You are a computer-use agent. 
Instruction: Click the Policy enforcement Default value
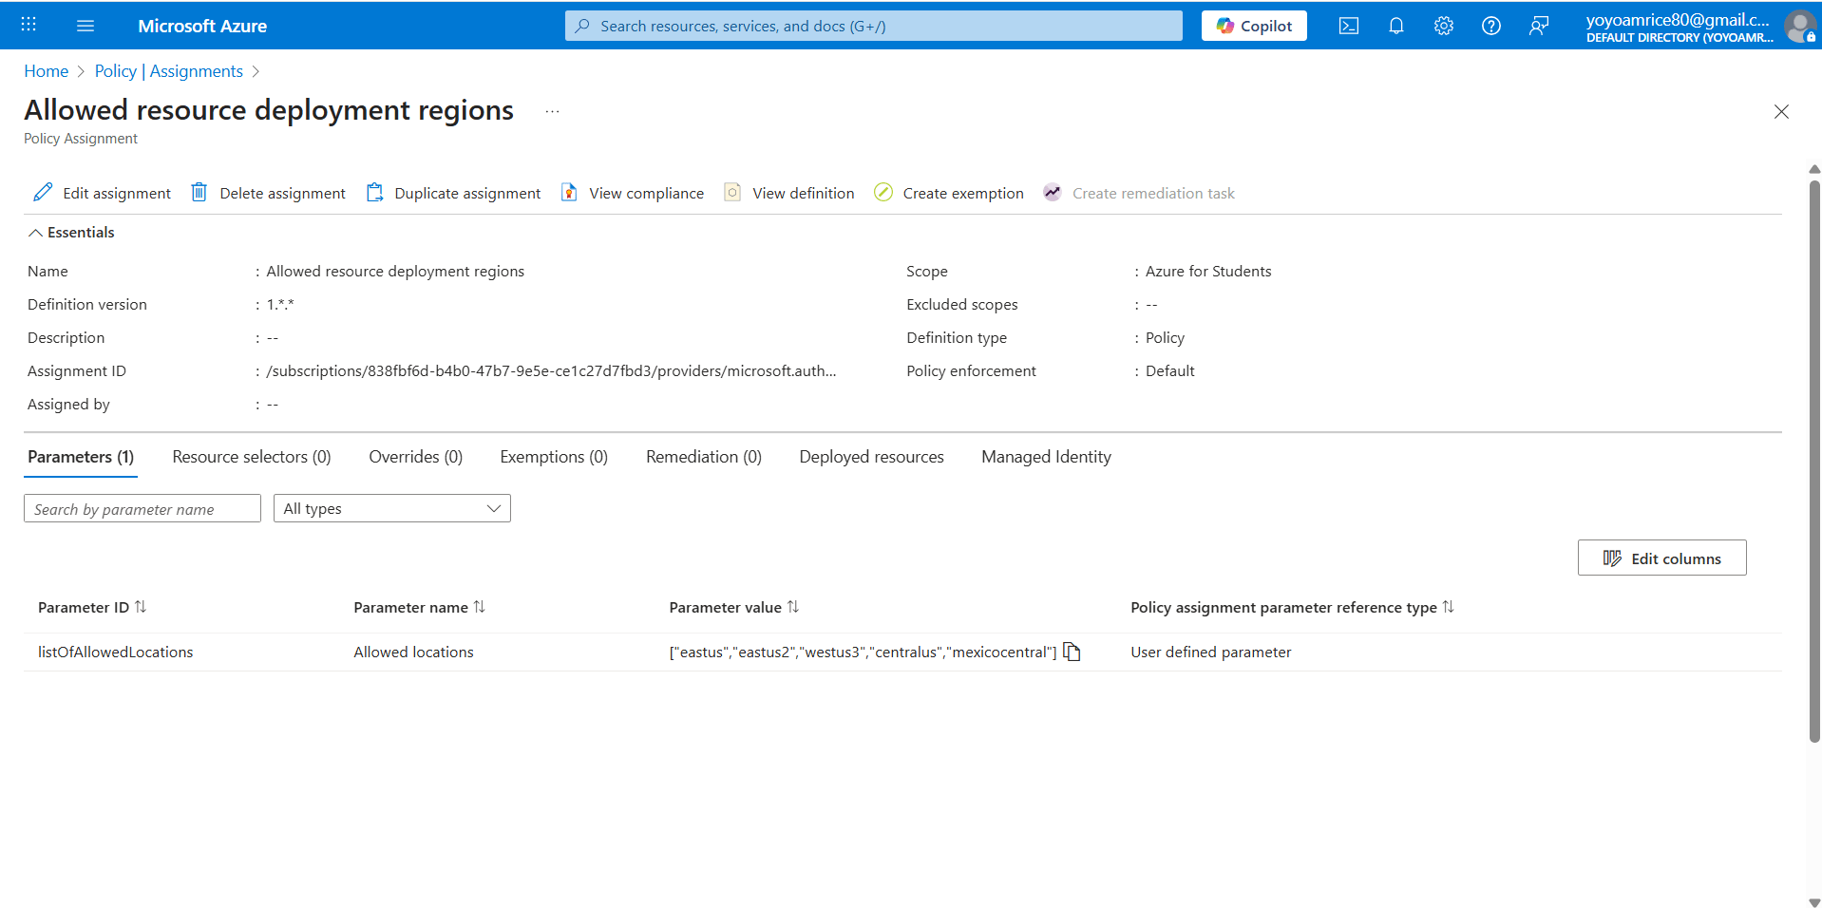[x=1169, y=370]
